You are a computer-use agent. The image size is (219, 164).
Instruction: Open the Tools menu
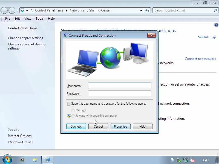tap(39, 19)
